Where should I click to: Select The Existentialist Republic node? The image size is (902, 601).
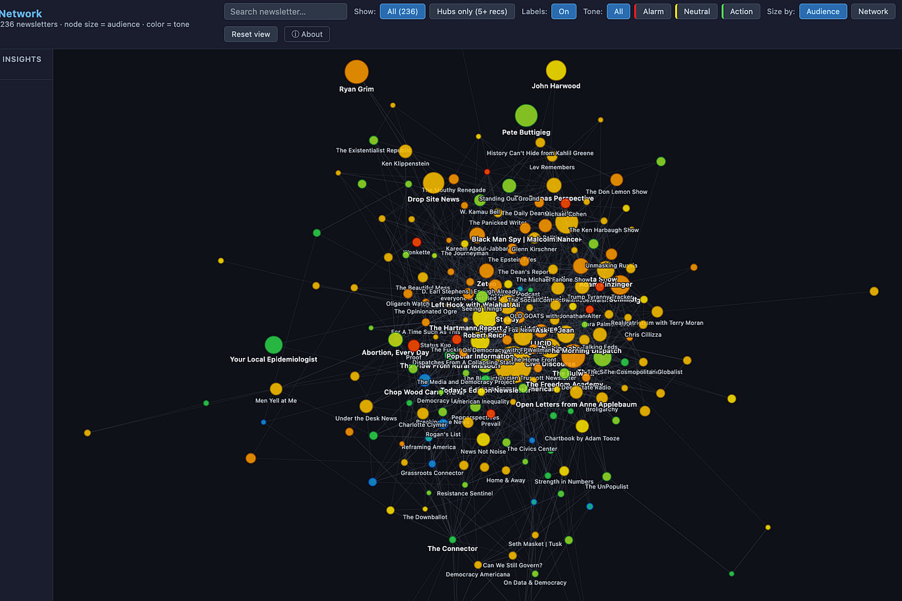click(373, 140)
